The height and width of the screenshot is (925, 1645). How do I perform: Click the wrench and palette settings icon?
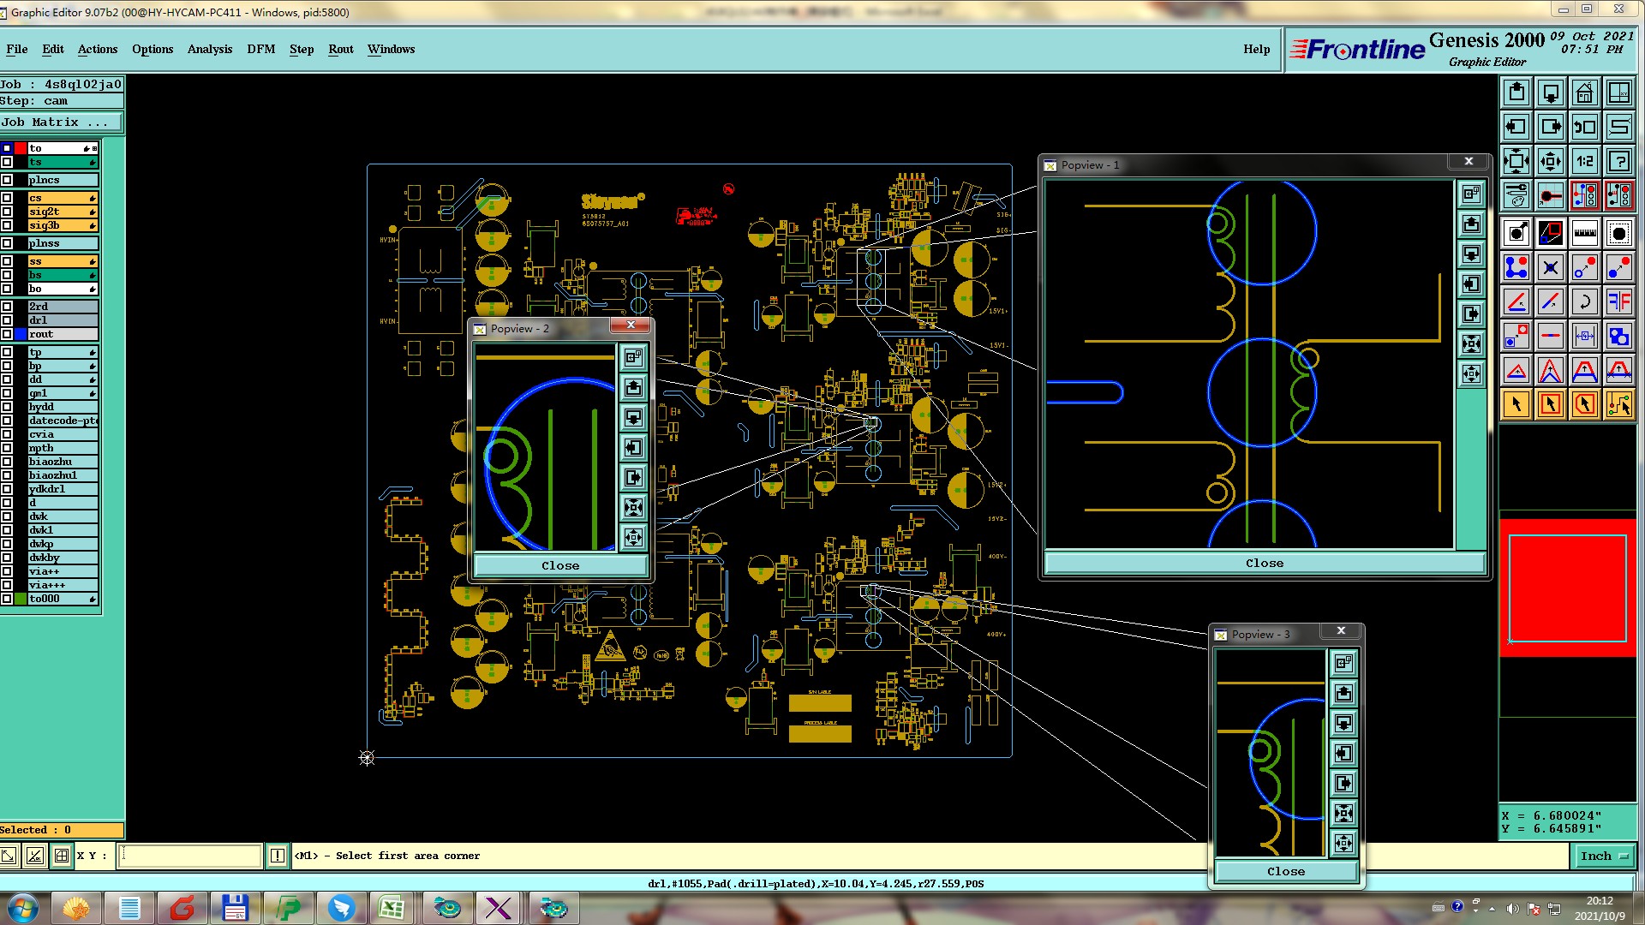(x=1516, y=196)
